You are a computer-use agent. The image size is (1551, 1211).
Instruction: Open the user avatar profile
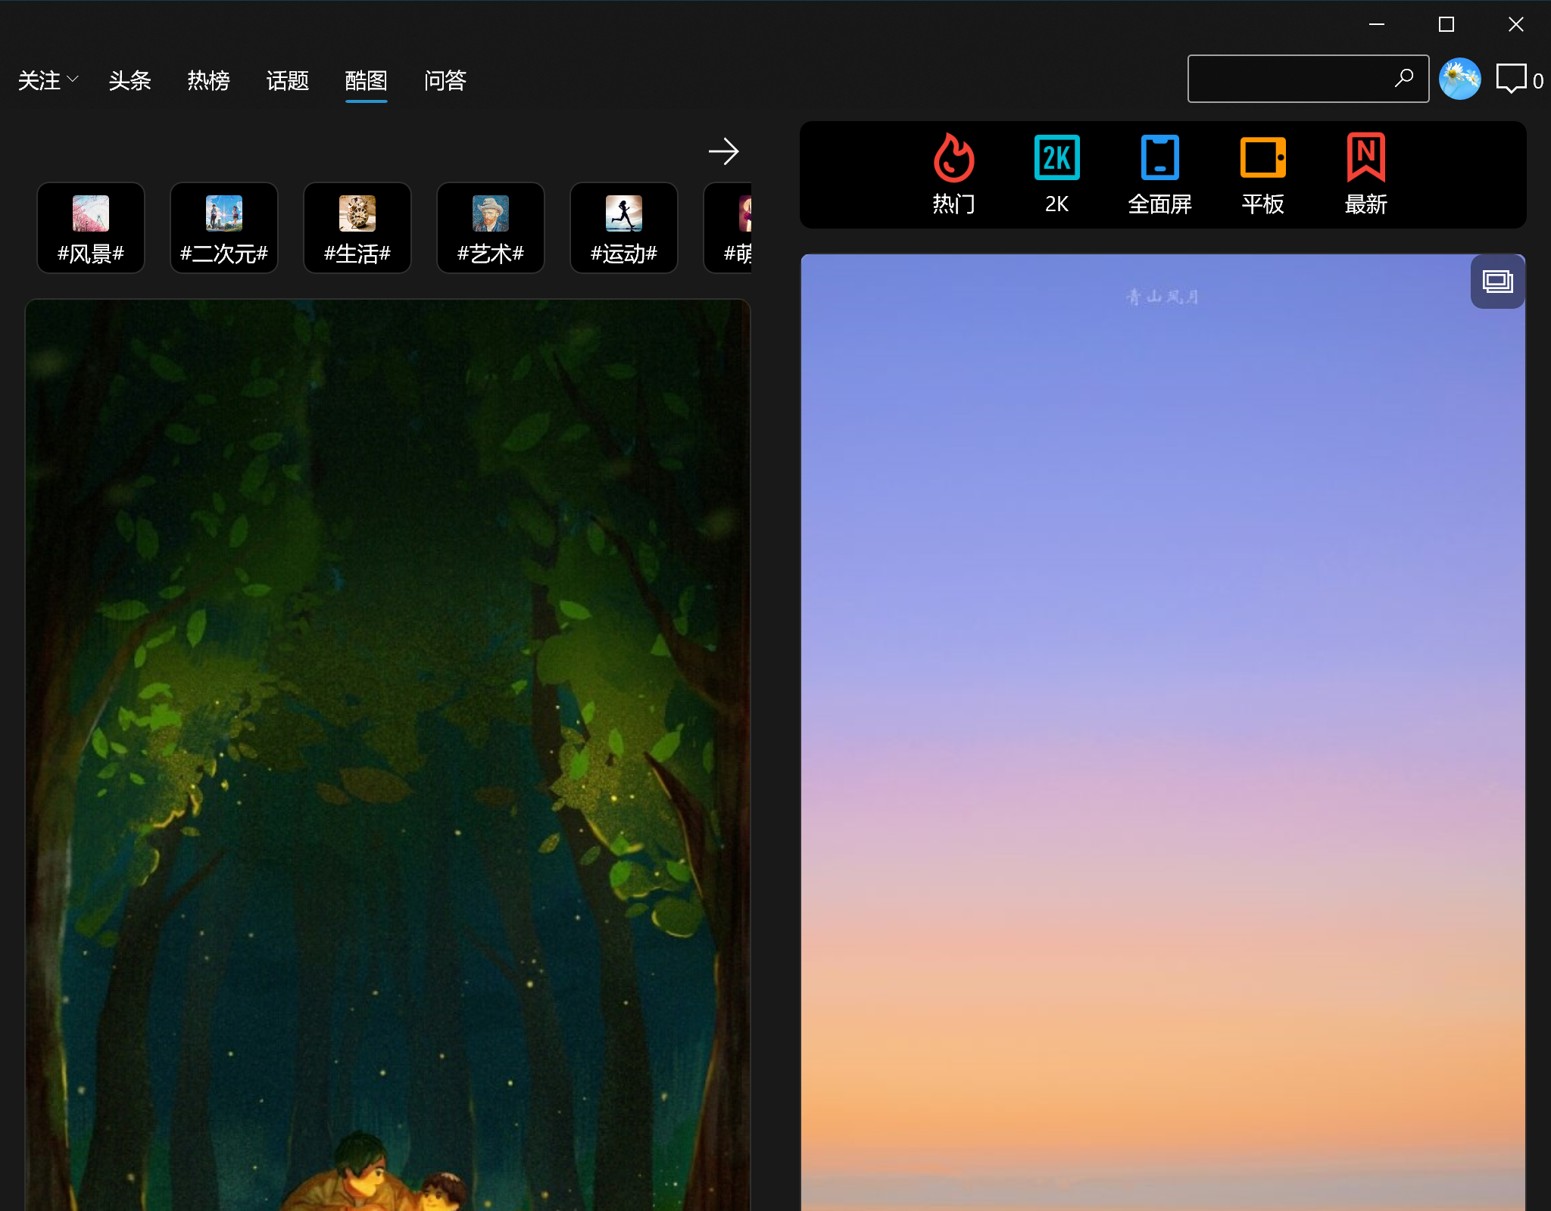[x=1459, y=79]
